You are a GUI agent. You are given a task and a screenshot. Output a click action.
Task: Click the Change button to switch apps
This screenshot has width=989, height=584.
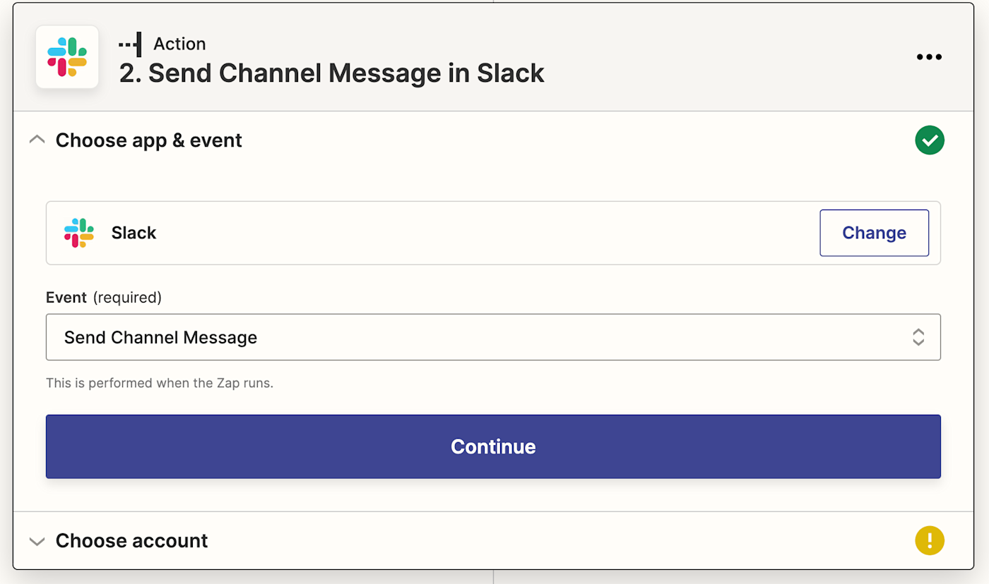pos(874,233)
